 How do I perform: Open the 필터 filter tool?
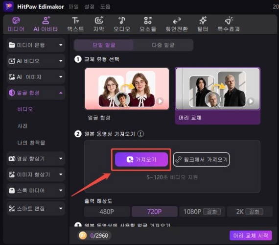(x=203, y=24)
